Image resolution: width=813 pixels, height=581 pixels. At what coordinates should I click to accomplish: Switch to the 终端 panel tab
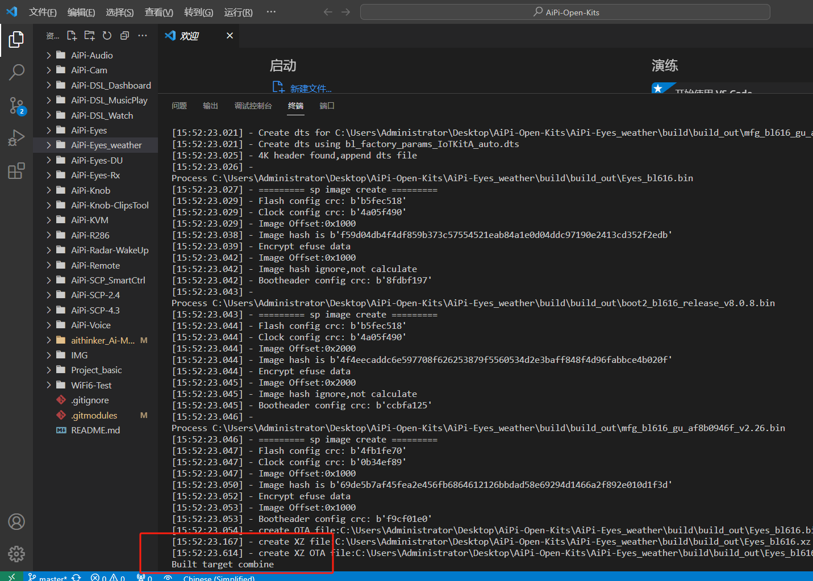[296, 106]
